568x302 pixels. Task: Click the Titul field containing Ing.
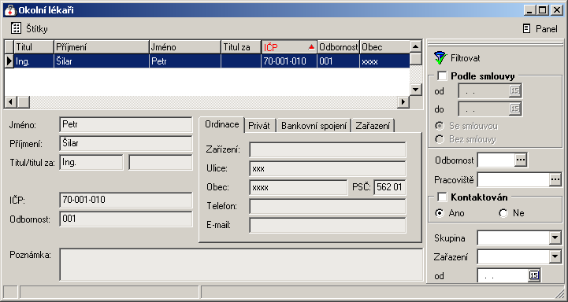[91, 162]
